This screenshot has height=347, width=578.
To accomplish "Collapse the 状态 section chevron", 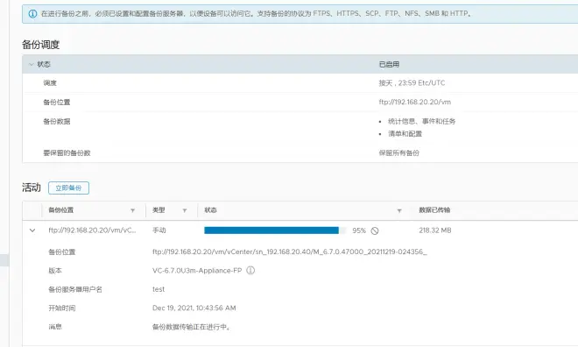I will tap(32, 64).
